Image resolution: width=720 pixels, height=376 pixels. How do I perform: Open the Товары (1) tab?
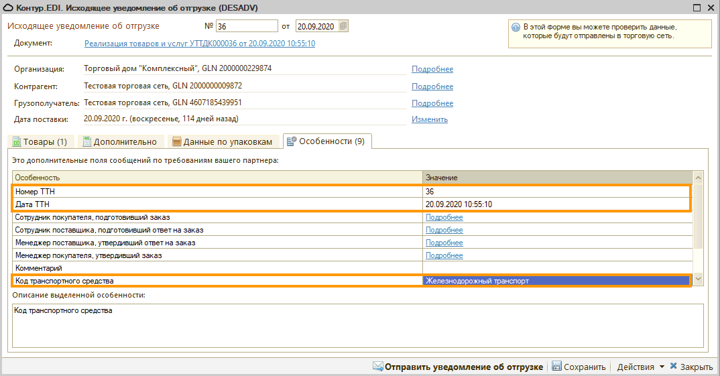click(40, 141)
